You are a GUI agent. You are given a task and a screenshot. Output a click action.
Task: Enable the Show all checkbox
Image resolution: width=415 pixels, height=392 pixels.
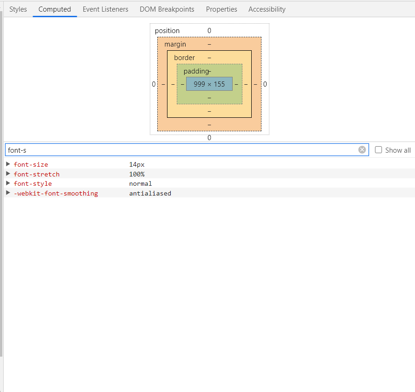[378, 149]
